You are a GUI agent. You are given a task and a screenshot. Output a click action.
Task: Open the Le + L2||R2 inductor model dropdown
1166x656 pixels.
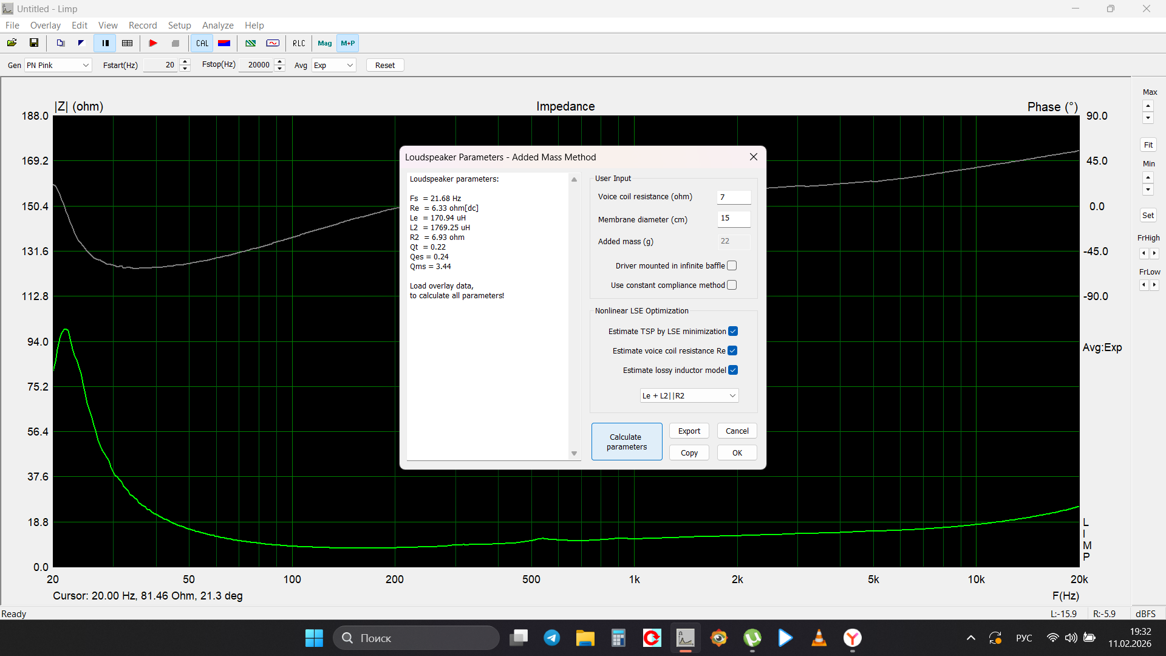(689, 395)
